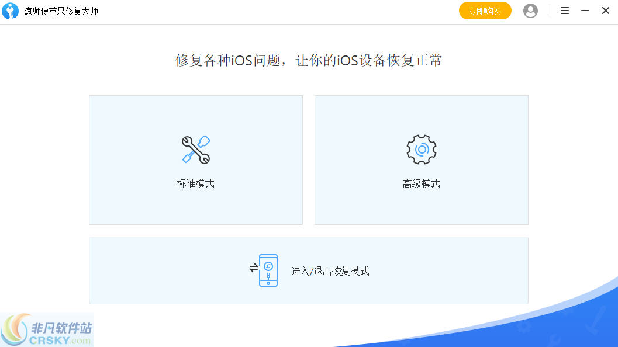
Task: Click the phone icon on the recovery mode card
Action: (x=268, y=270)
